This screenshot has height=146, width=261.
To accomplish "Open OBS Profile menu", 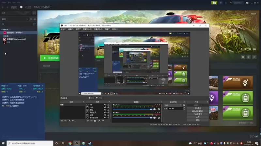I will coord(87,29).
